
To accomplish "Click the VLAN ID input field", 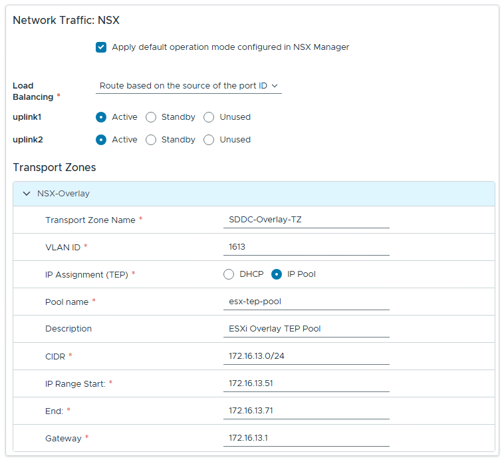I will pyautogui.click(x=306, y=247).
